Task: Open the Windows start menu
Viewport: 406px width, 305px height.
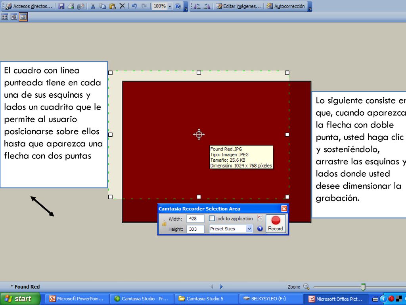Action: [x=20, y=299]
